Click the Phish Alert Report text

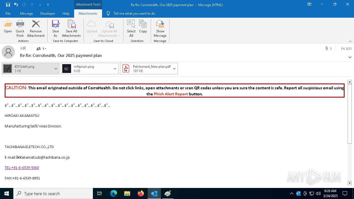pyautogui.click(x=171, y=94)
